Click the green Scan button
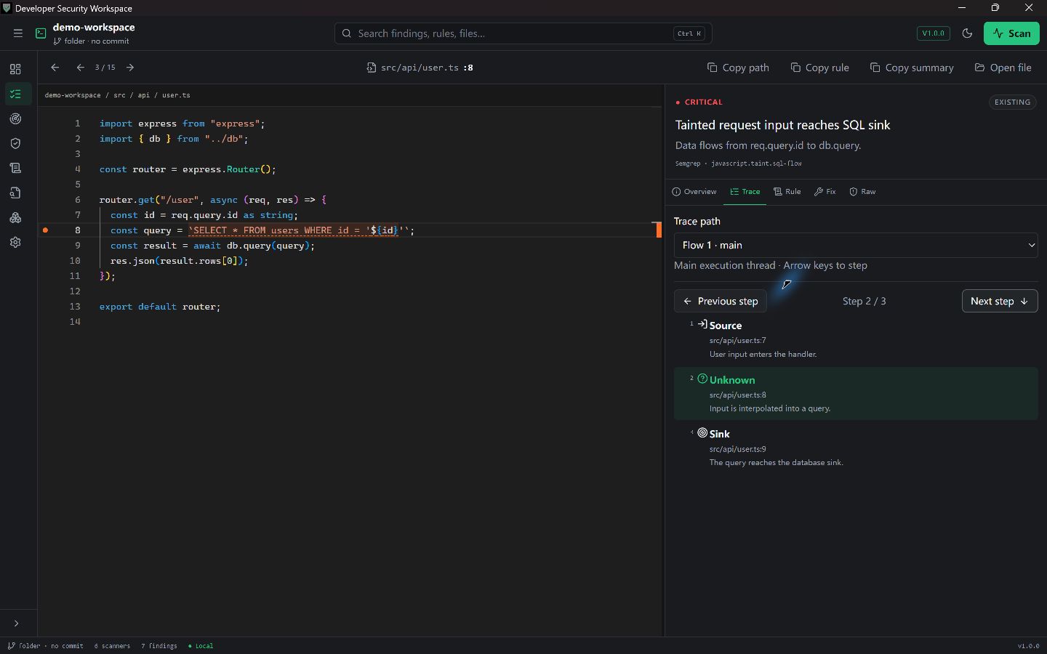The image size is (1047, 654). tap(1011, 33)
